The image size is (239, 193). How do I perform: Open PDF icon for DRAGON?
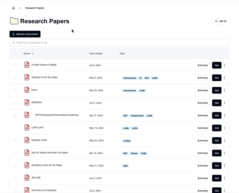coord(27,103)
